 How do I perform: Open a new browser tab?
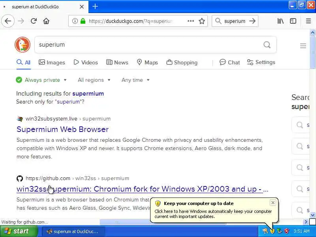tap(95, 6)
